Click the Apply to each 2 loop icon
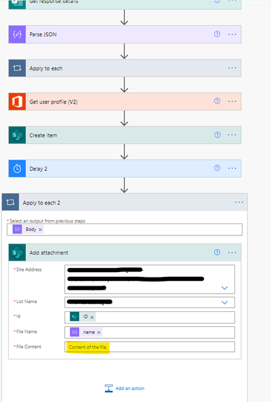The height and width of the screenshot is (402, 271). (x=11, y=202)
